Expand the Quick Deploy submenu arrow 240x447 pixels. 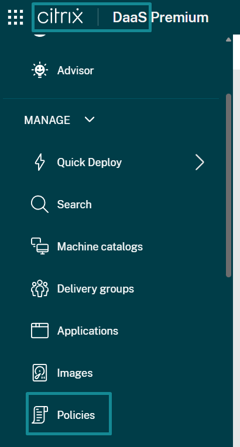tap(200, 162)
